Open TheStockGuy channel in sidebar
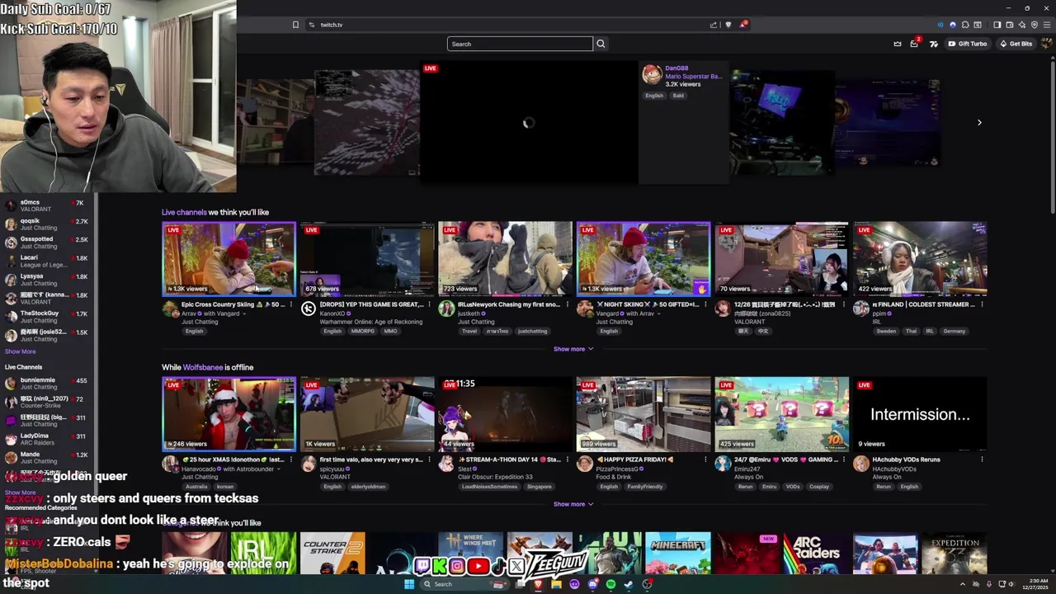The width and height of the screenshot is (1056, 594). pos(47,317)
